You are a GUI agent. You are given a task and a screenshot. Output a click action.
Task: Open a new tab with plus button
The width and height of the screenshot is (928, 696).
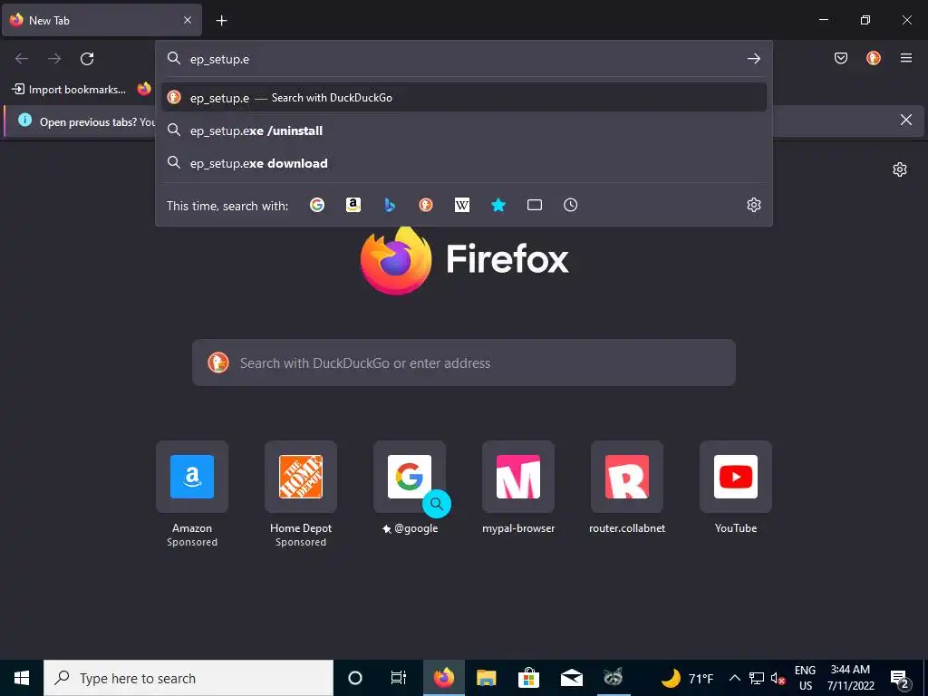point(221,21)
